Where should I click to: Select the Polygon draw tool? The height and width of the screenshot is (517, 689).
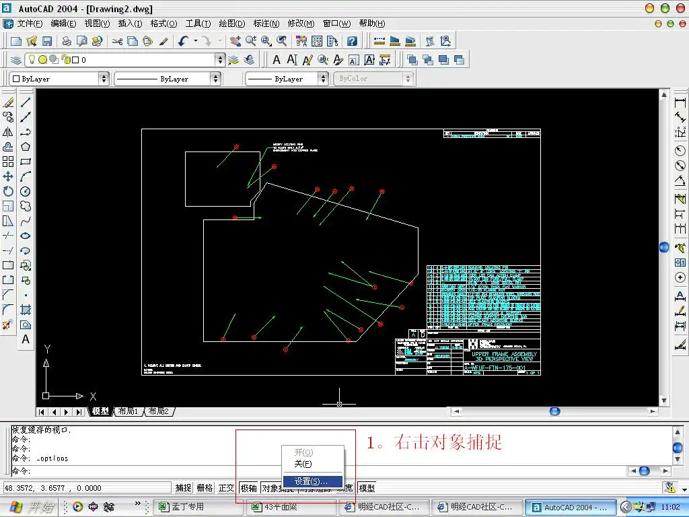tap(26, 146)
